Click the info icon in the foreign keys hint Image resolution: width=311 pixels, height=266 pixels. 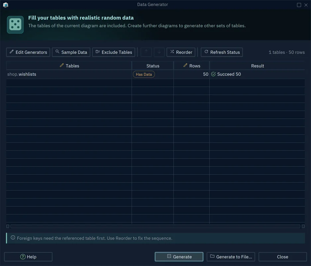(x=13, y=237)
